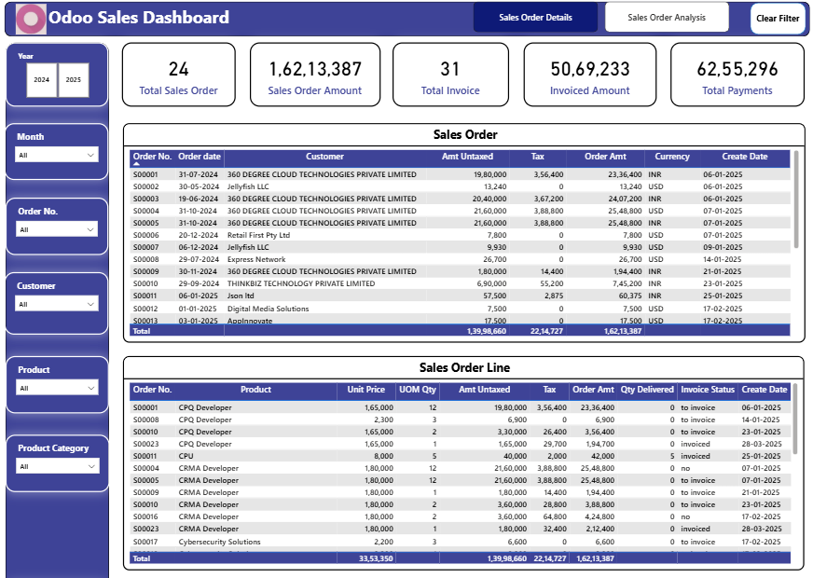Switch to Sales Order Details tab
The height and width of the screenshot is (578, 813).
(x=535, y=18)
